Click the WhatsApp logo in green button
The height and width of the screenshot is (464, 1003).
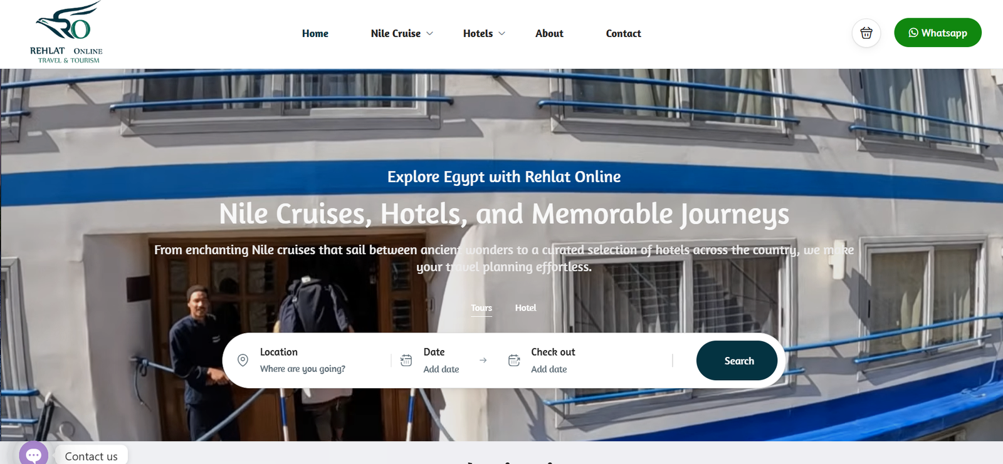[x=913, y=33]
